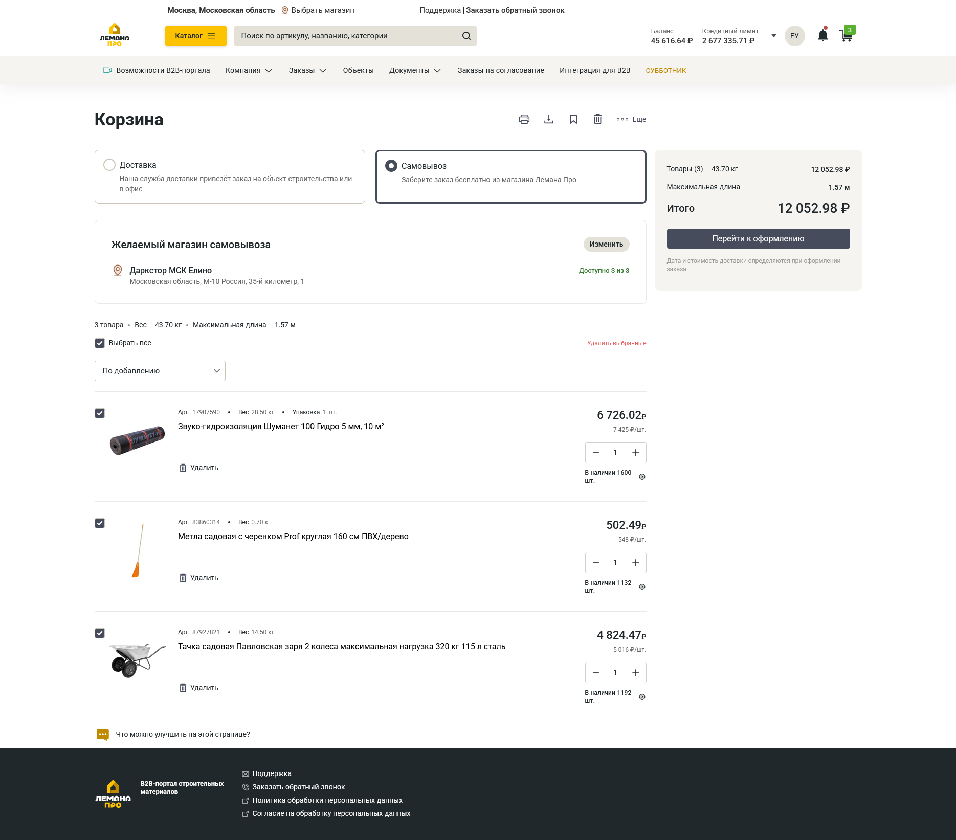Open the Каталог button menu
956x840 pixels.
[195, 36]
